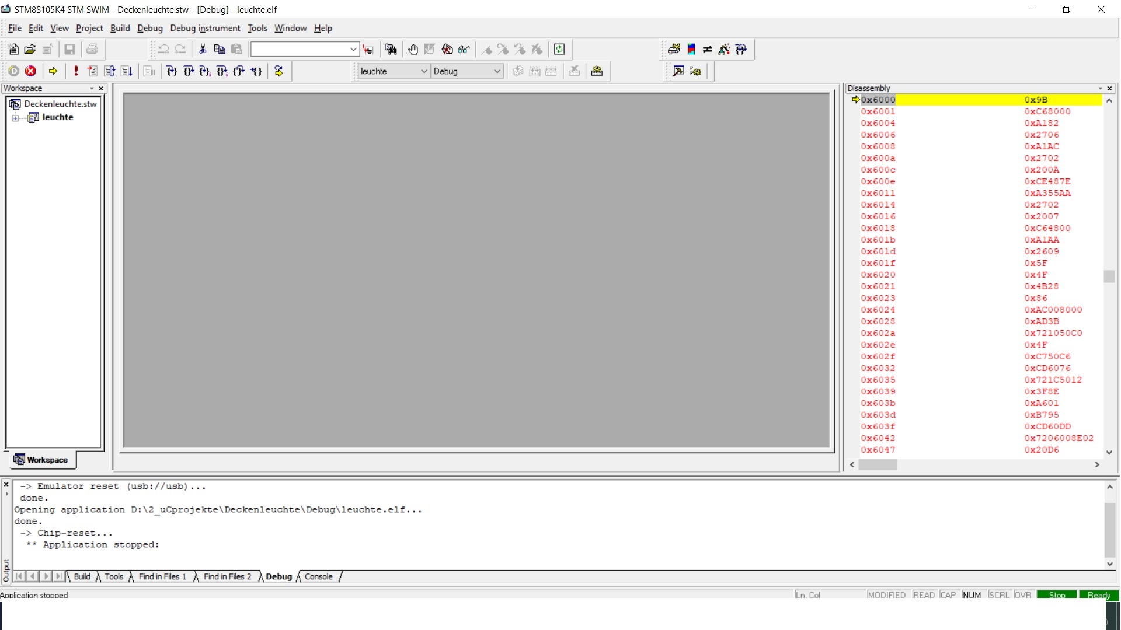Screen dimensions: 1121x630
Task: Close the Disassembly panel
Action: pyautogui.click(x=1110, y=88)
